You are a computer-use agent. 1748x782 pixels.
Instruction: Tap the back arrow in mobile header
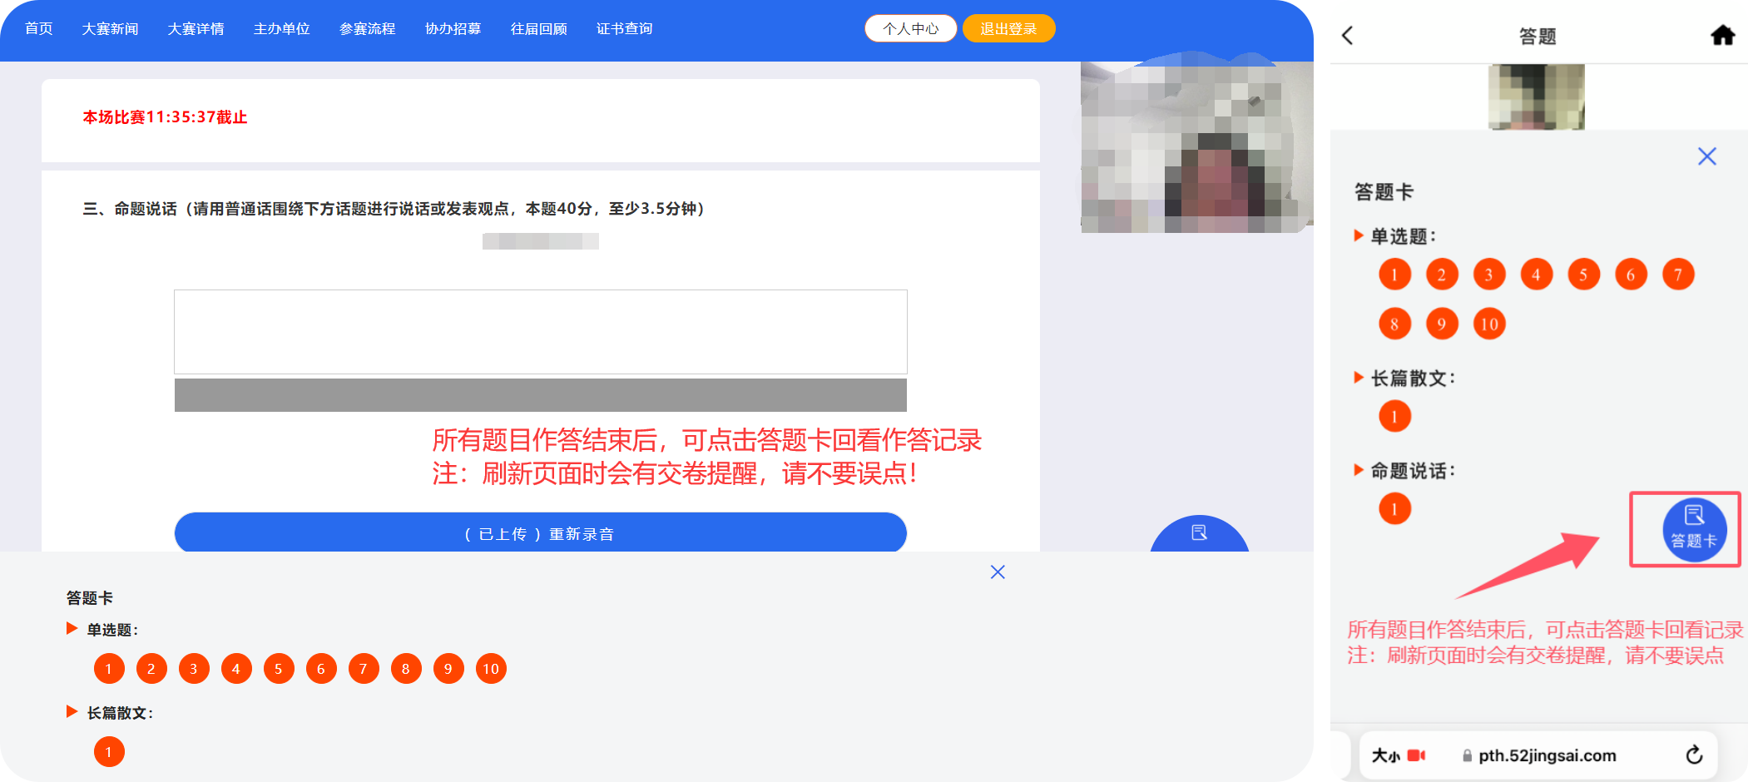(x=1348, y=35)
